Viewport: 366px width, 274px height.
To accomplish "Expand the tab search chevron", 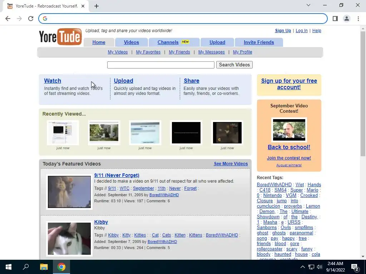I will point(308,5).
